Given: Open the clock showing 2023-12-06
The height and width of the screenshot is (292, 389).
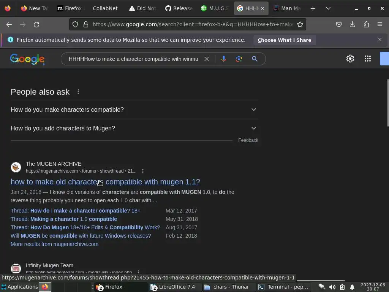Looking at the screenshot, I should point(373,287).
